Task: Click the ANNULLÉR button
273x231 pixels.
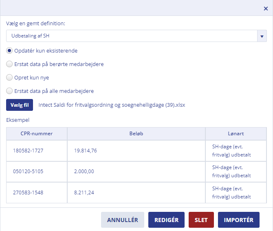Action: pos(123,220)
